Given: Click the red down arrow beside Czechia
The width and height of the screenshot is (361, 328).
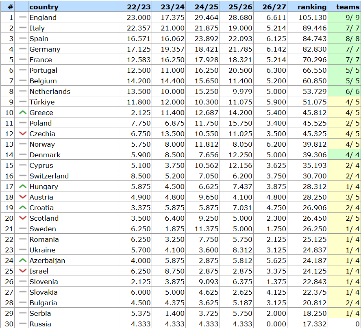Looking at the screenshot, I should tap(23, 133).
